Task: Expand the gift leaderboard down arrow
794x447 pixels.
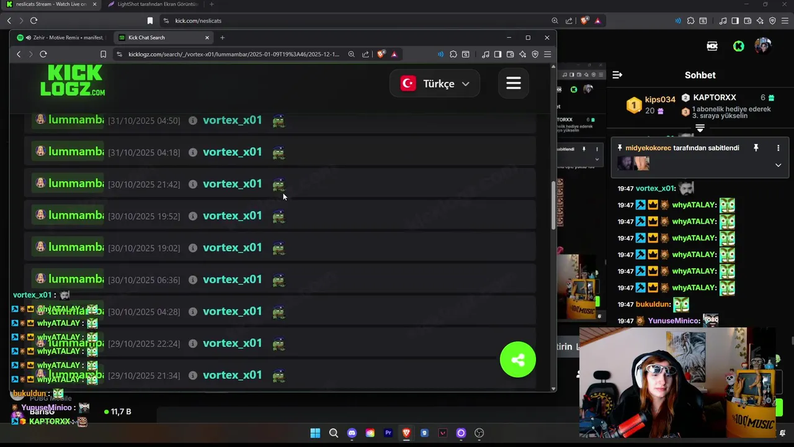Action: [x=700, y=129]
